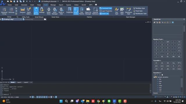
Task: Toggle the Layer Properties palette
Action: (106, 11)
